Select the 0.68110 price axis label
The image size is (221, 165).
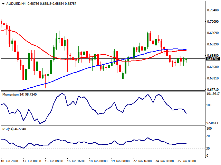pyautogui.click(x=213, y=78)
